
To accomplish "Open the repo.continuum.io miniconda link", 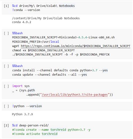I will coord(75,46).
